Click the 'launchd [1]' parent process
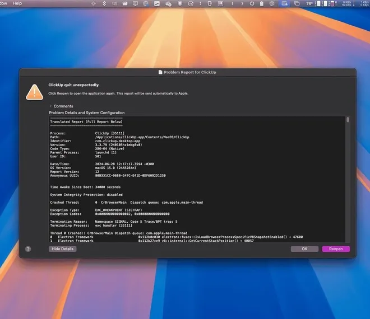370x319 pixels. point(106,152)
